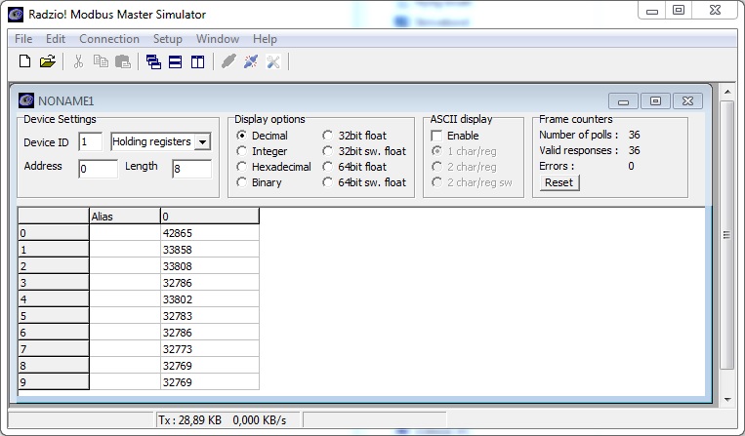Click the Cascade windows icon
The width and height of the screenshot is (745, 436).
(153, 61)
